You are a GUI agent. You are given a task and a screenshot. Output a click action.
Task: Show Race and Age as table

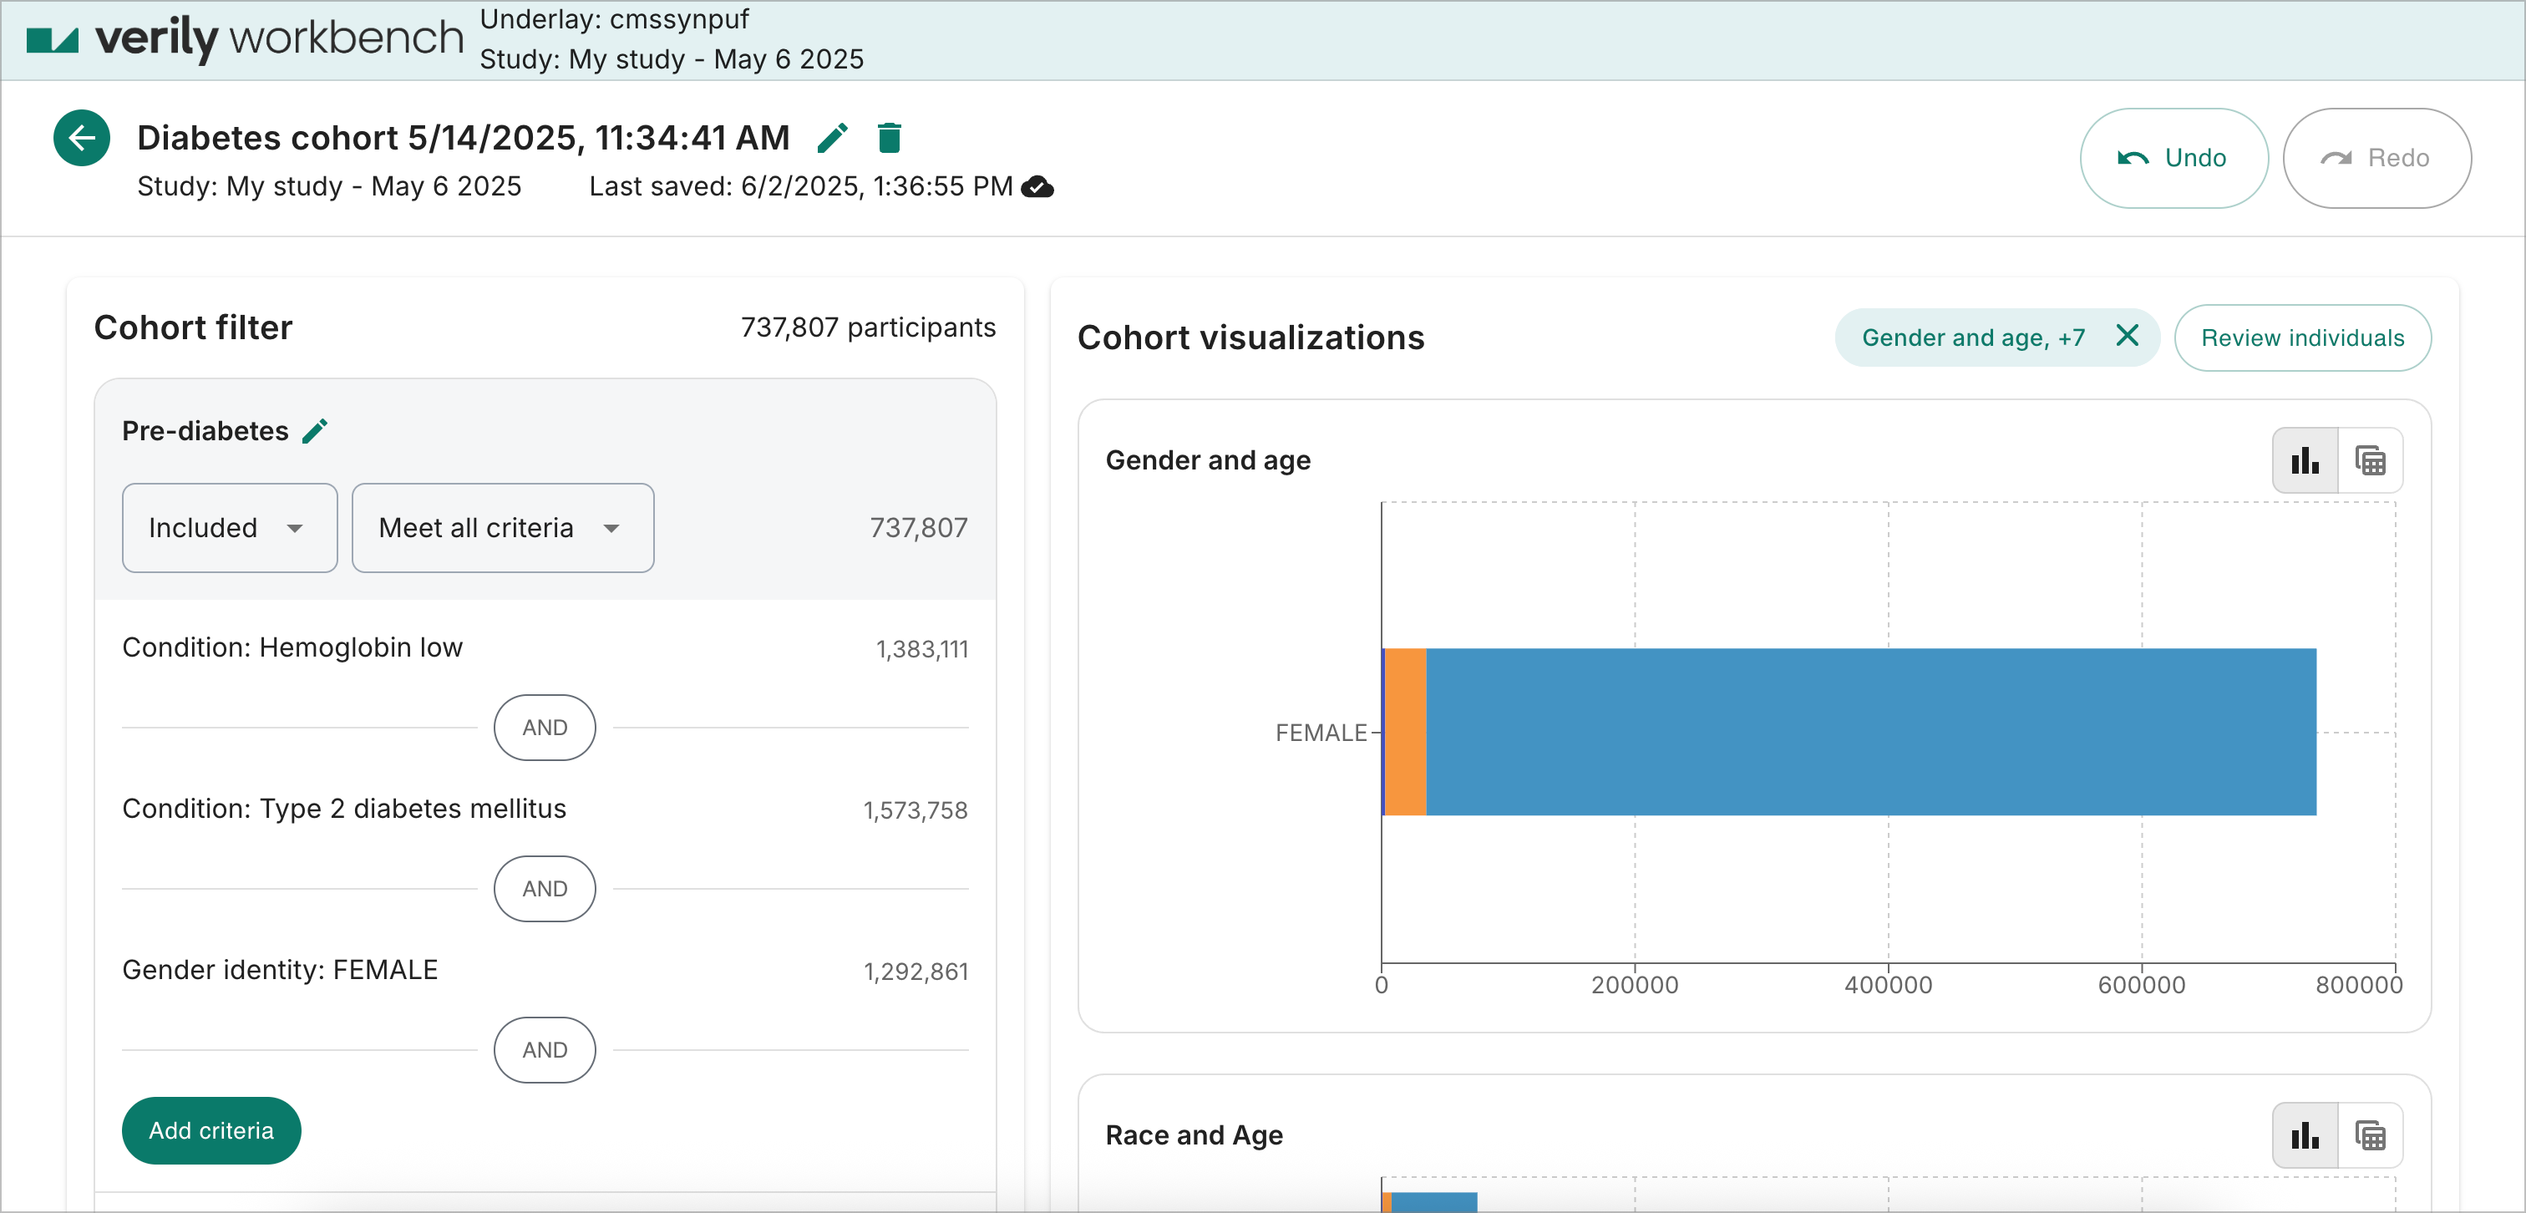2370,1135
